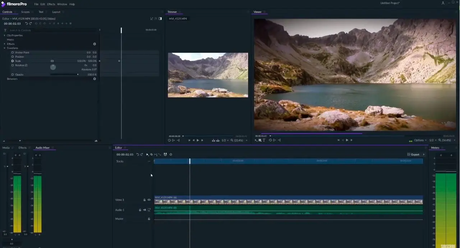Switch to the Scopes tab

tap(26, 12)
